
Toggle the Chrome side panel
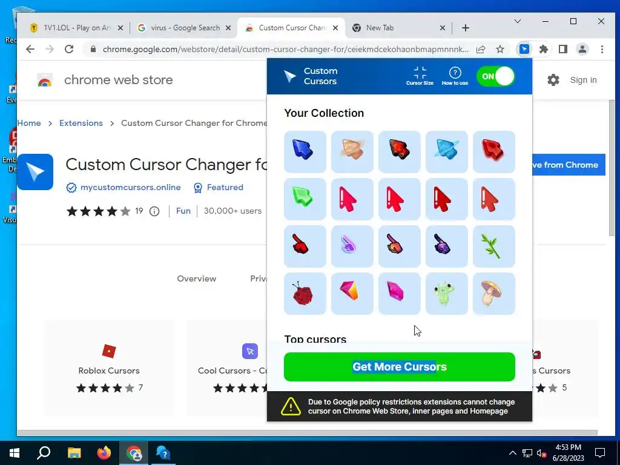click(562, 49)
